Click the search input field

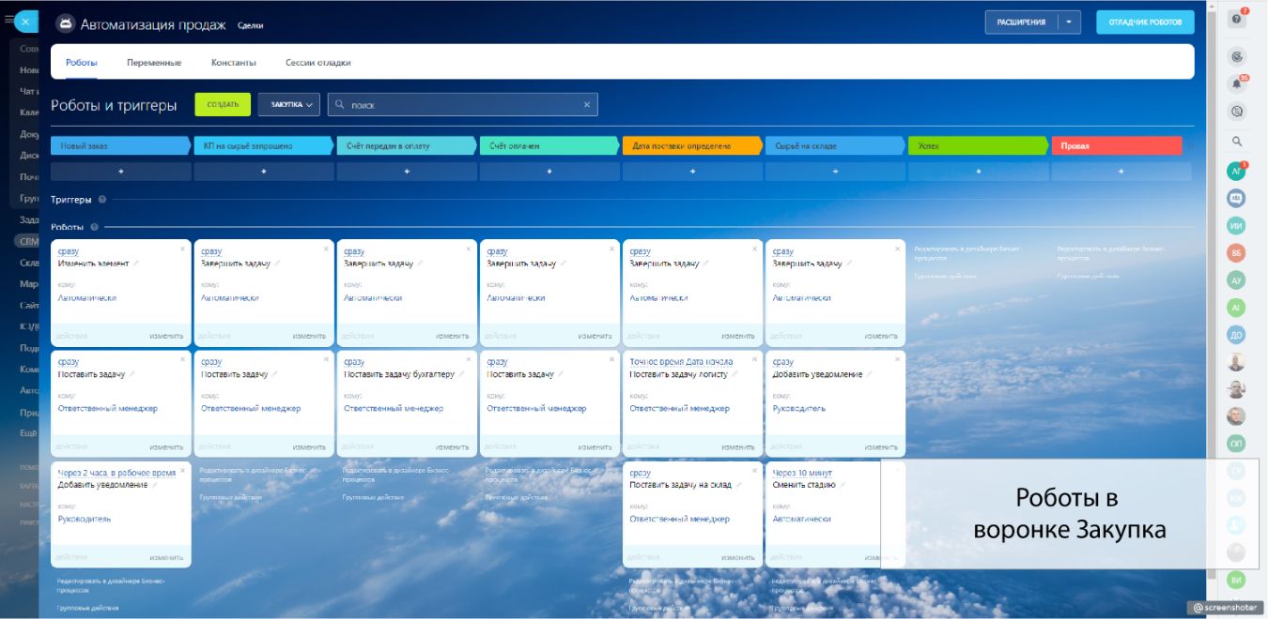pos(462,105)
